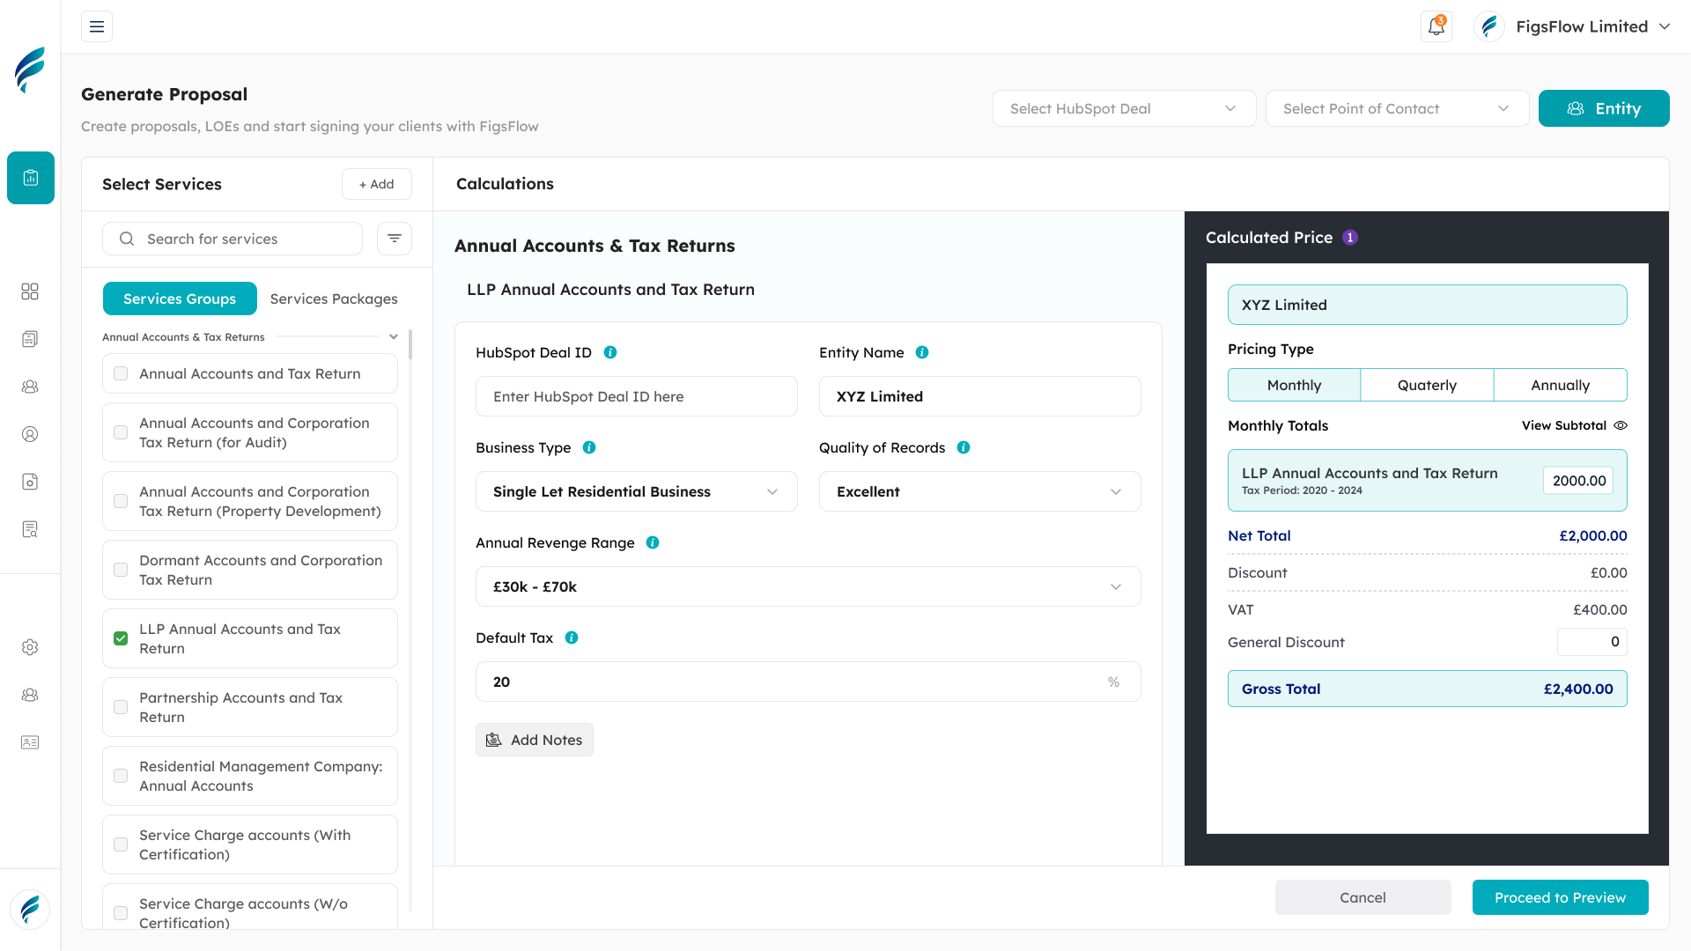The height and width of the screenshot is (951, 1691).
Task: Click the Default Tax info icon
Action: [572, 638]
